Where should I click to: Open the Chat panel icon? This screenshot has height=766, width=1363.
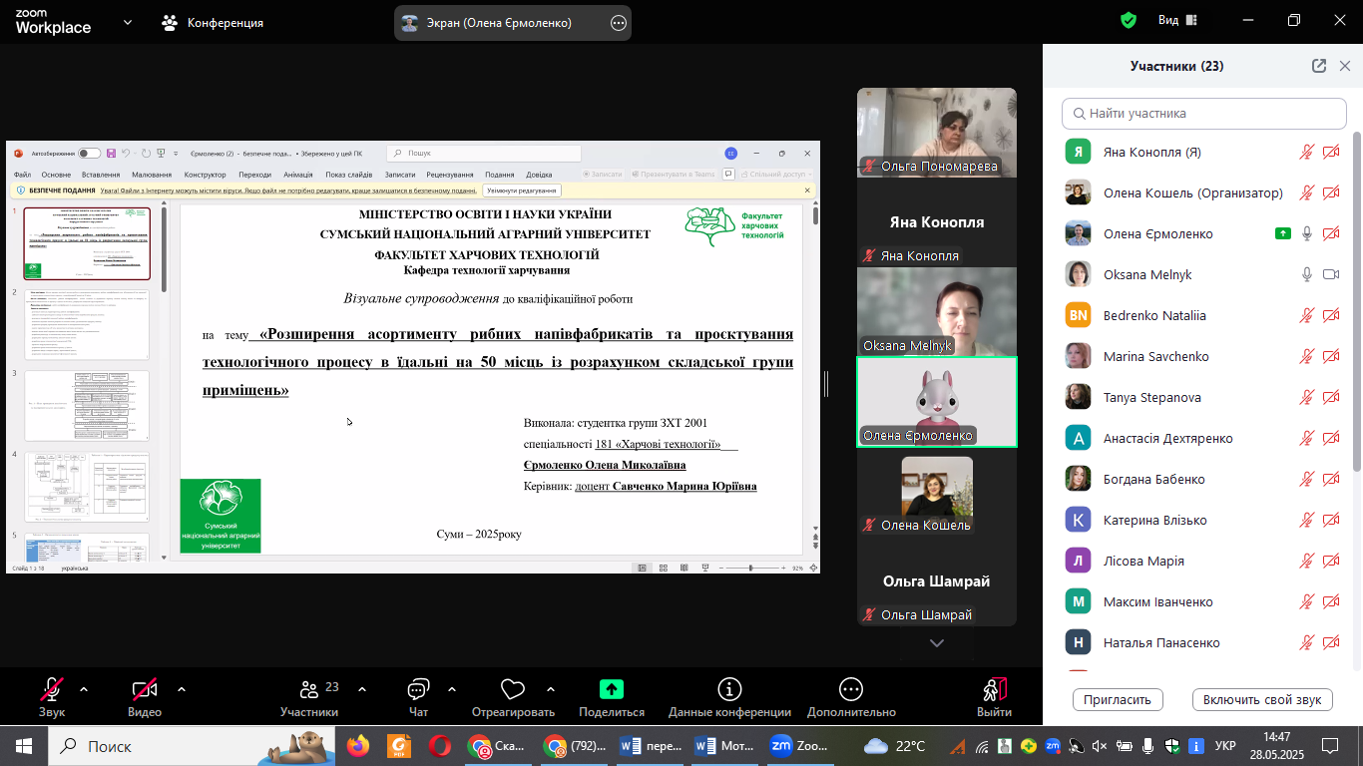pyautogui.click(x=418, y=690)
